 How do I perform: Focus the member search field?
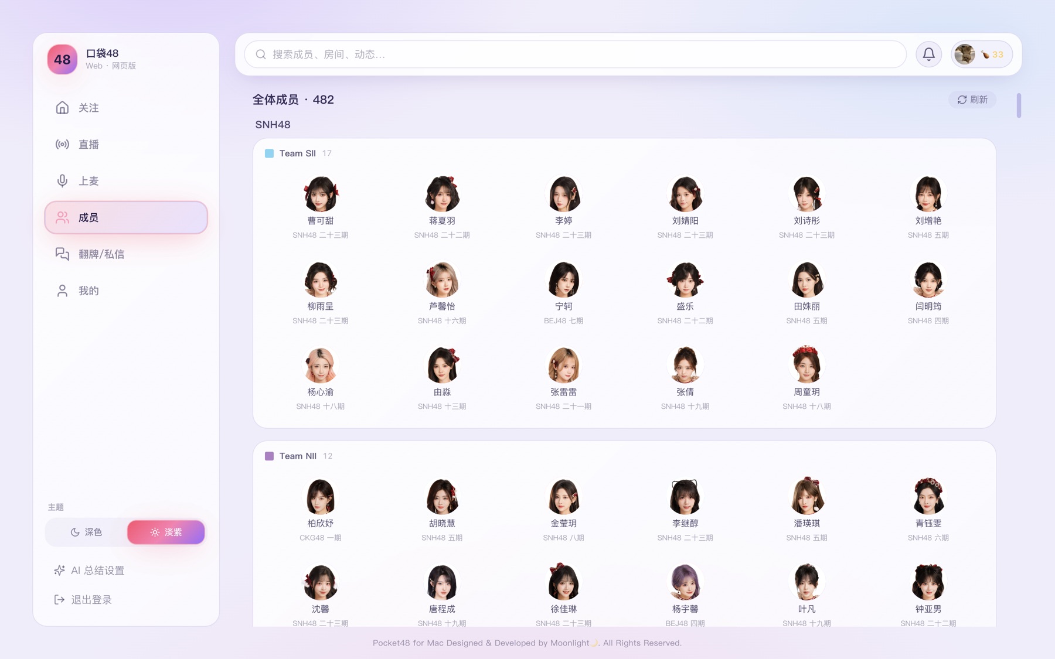point(575,54)
